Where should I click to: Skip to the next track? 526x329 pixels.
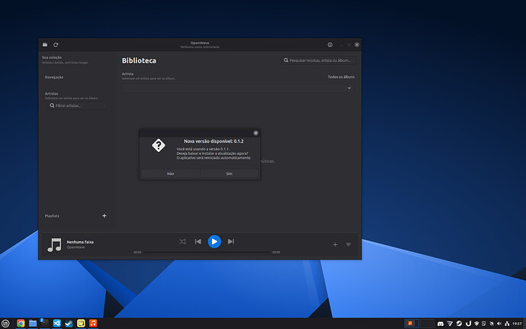coord(231,242)
